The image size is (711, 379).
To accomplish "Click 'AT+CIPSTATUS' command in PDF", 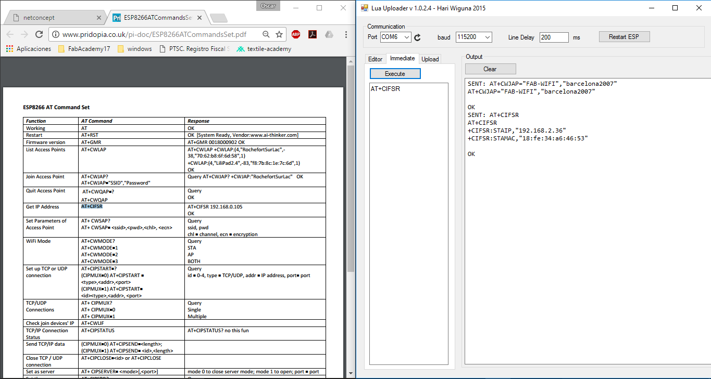I will [x=98, y=330].
